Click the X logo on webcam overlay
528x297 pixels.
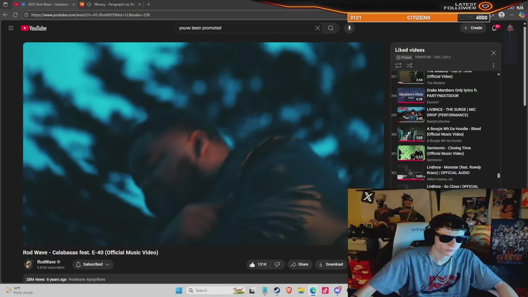pyautogui.click(x=368, y=197)
